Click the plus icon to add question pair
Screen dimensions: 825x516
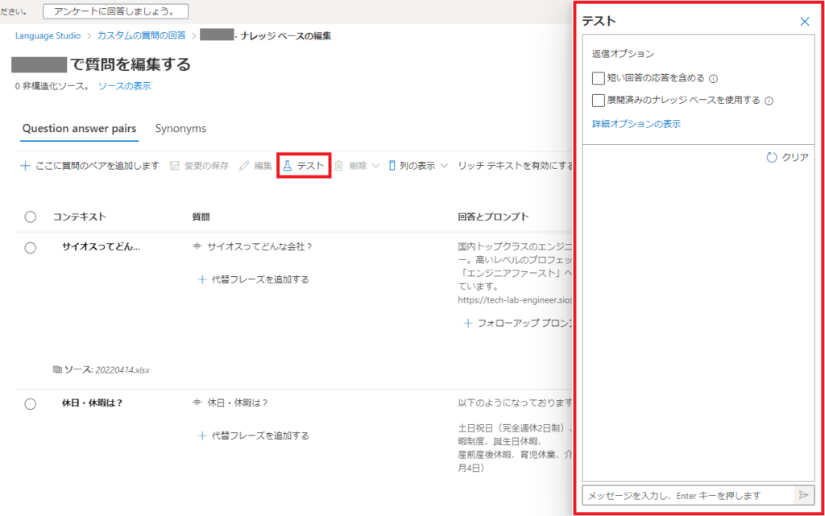pyautogui.click(x=25, y=163)
